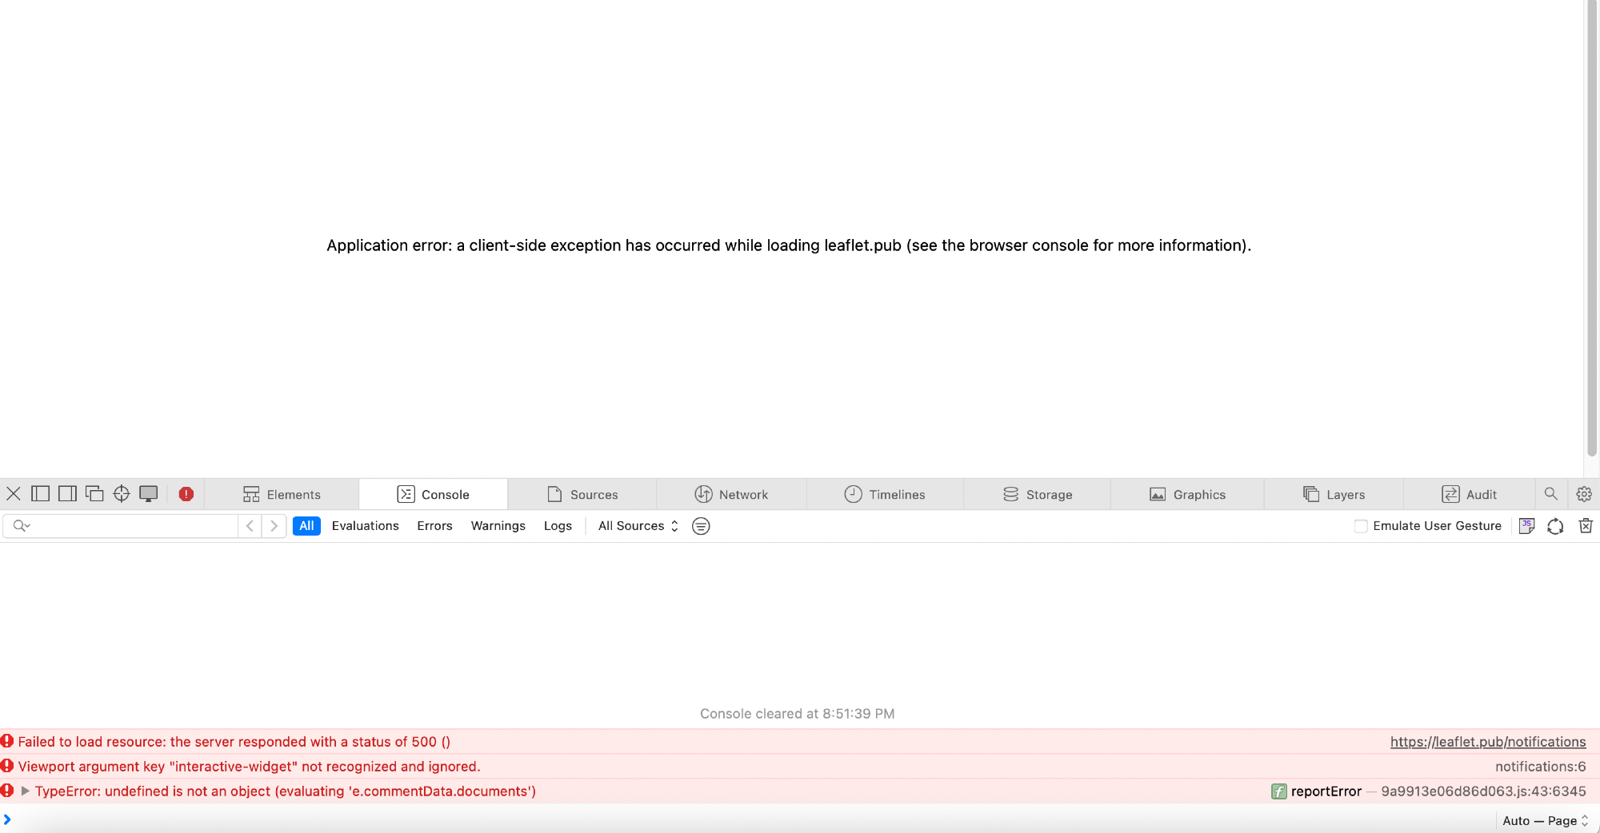Dock Web Inspector to the left side

[40, 494]
